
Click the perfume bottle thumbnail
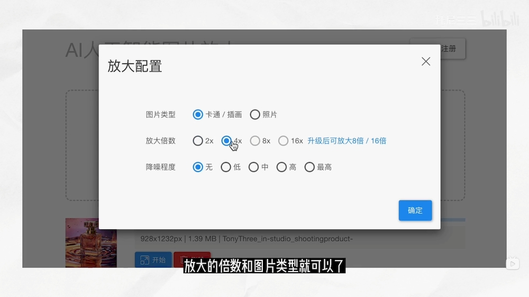(91, 243)
